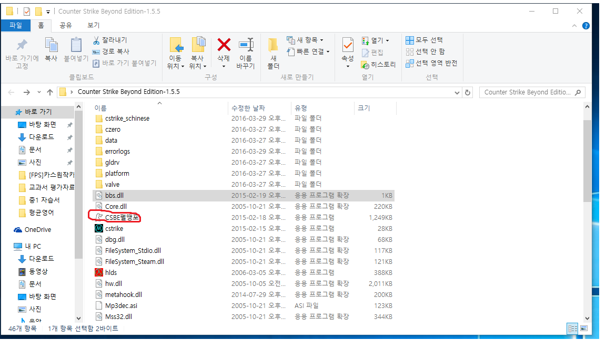Switch to details view icon
Image resolution: width=606 pixels, height=340 pixels.
[572, 328]
